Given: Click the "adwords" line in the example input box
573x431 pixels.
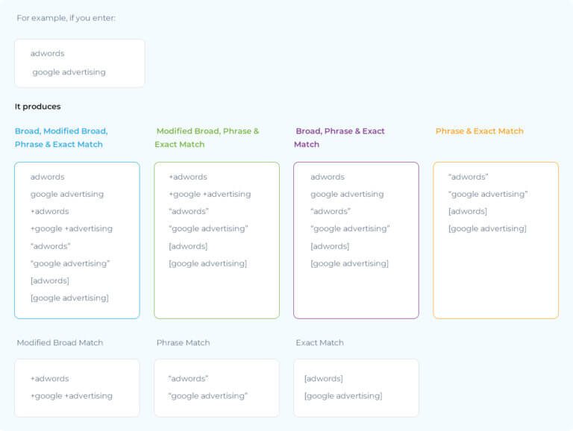Looking at the screenshot, I should coord(48,54).
